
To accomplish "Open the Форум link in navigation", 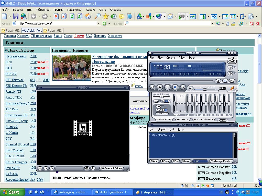I will pos(79,36).
